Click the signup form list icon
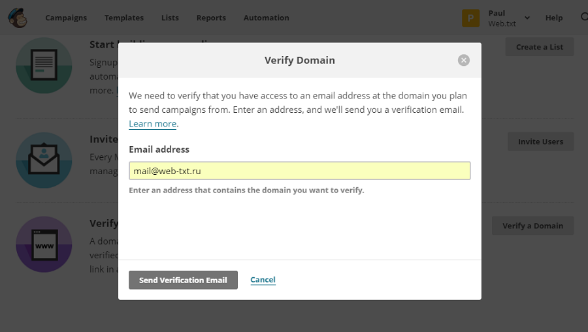588x332 pixels. click(x=44, y=65)
